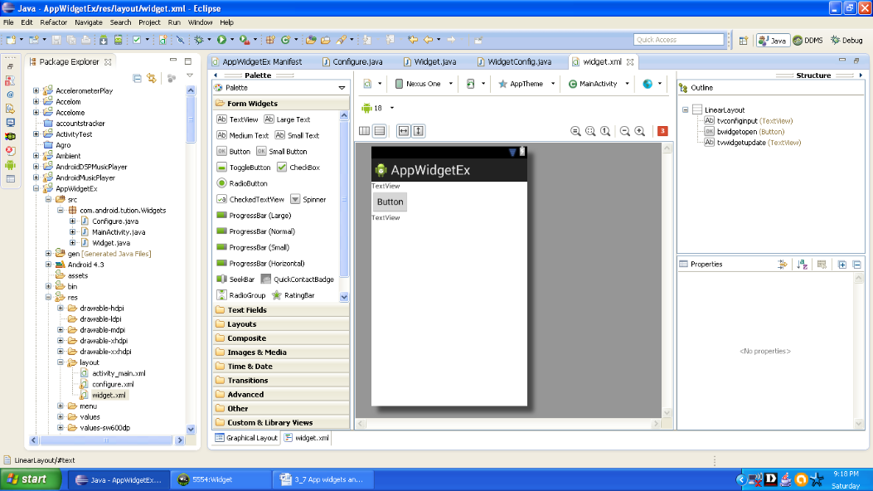Screen dimensions: 873x491
Task: Switch to the AppWidgetEx Manifest tab
Action: (x=257, y=62)
